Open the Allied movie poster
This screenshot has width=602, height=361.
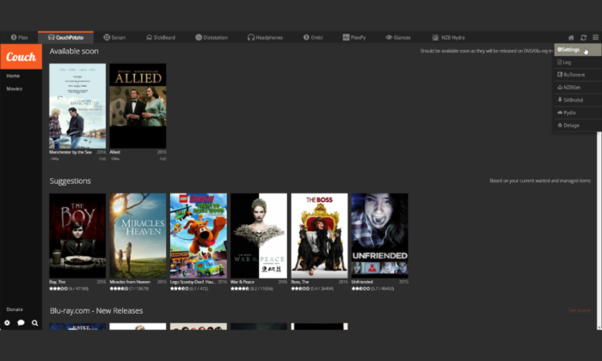click(x=138, y=106)
